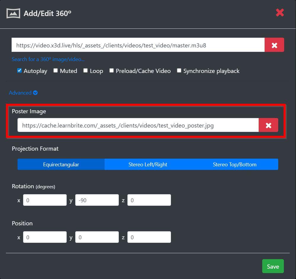
Task: Click the Position z input field
Action: (x=149, y=237)
